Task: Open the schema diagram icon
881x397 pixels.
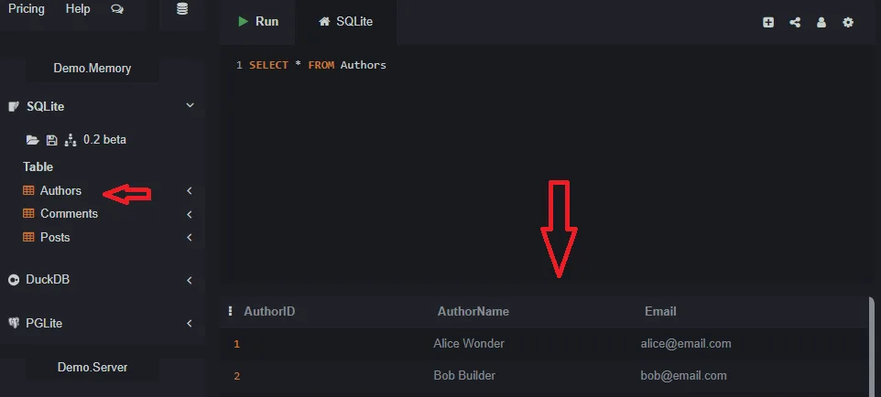Action: [71, 140]
